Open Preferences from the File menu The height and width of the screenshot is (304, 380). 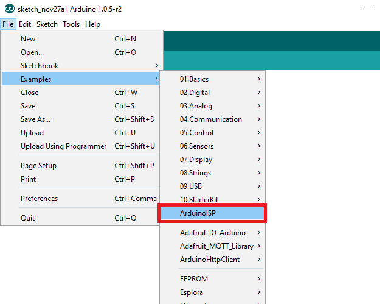[x=80, y=199]
